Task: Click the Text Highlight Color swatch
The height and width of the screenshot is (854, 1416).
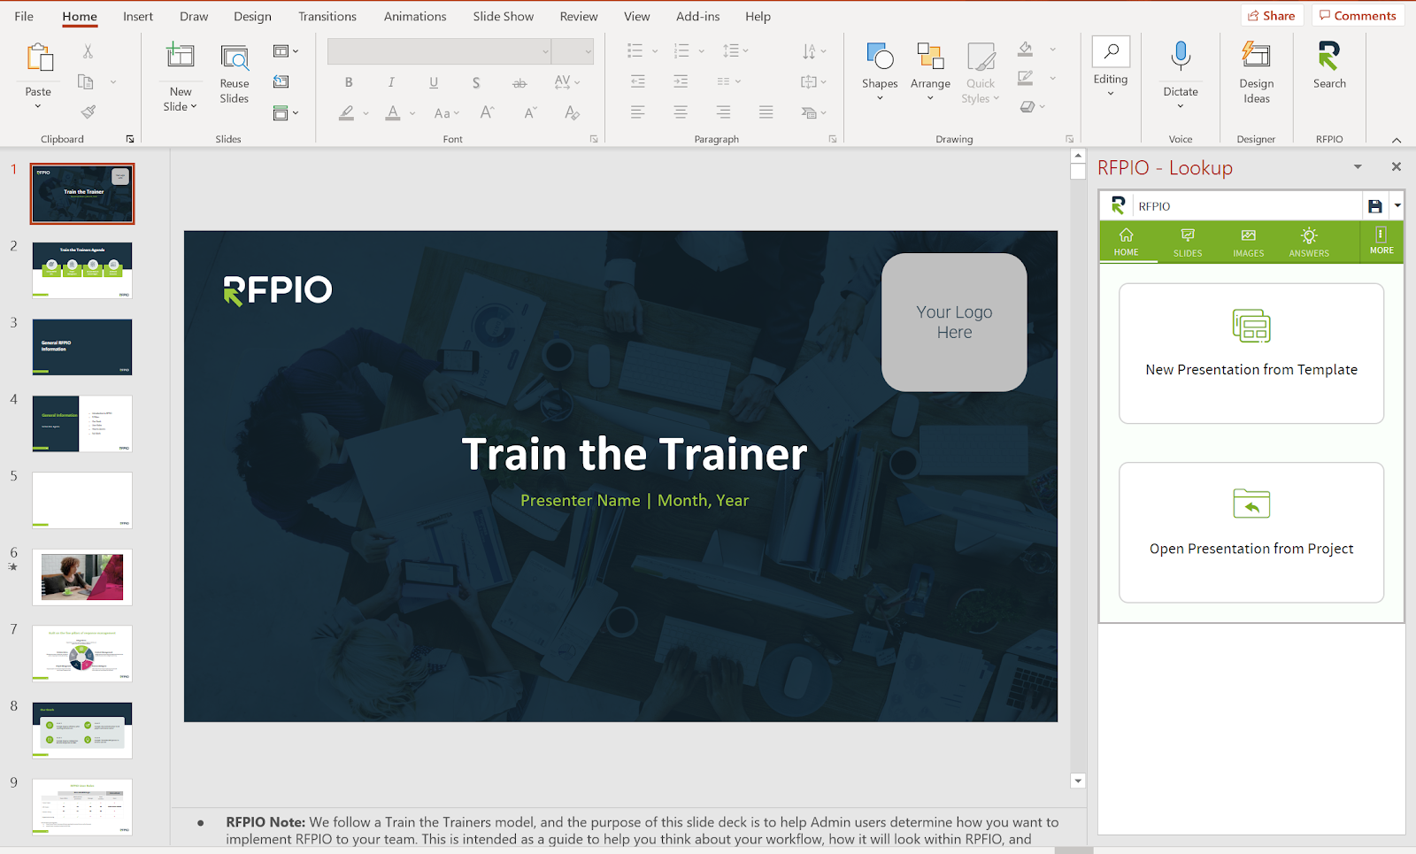Action: pos(347,113)
